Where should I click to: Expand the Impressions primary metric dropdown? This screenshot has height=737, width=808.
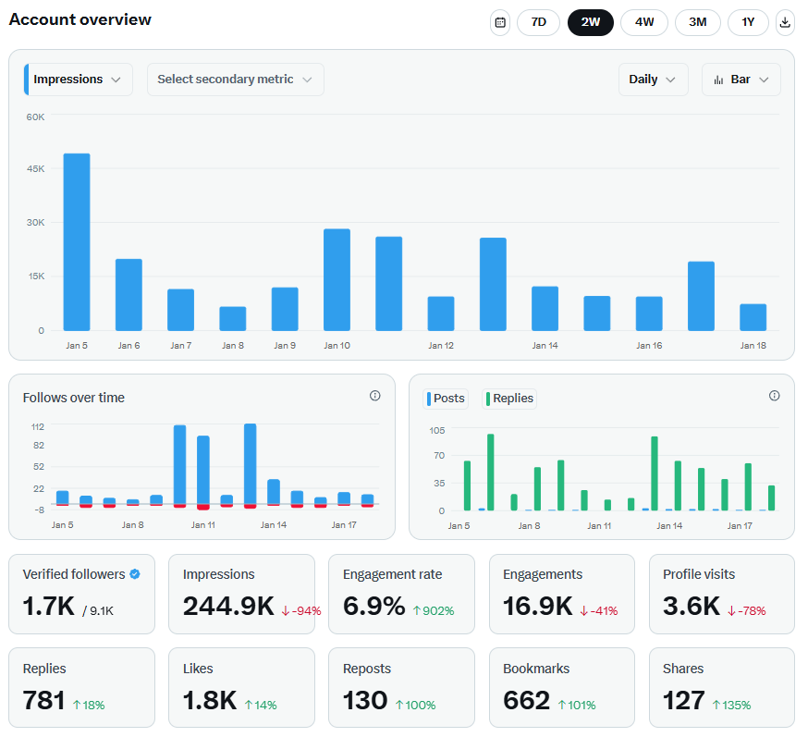pyautogui.click(x=79, y=80)
